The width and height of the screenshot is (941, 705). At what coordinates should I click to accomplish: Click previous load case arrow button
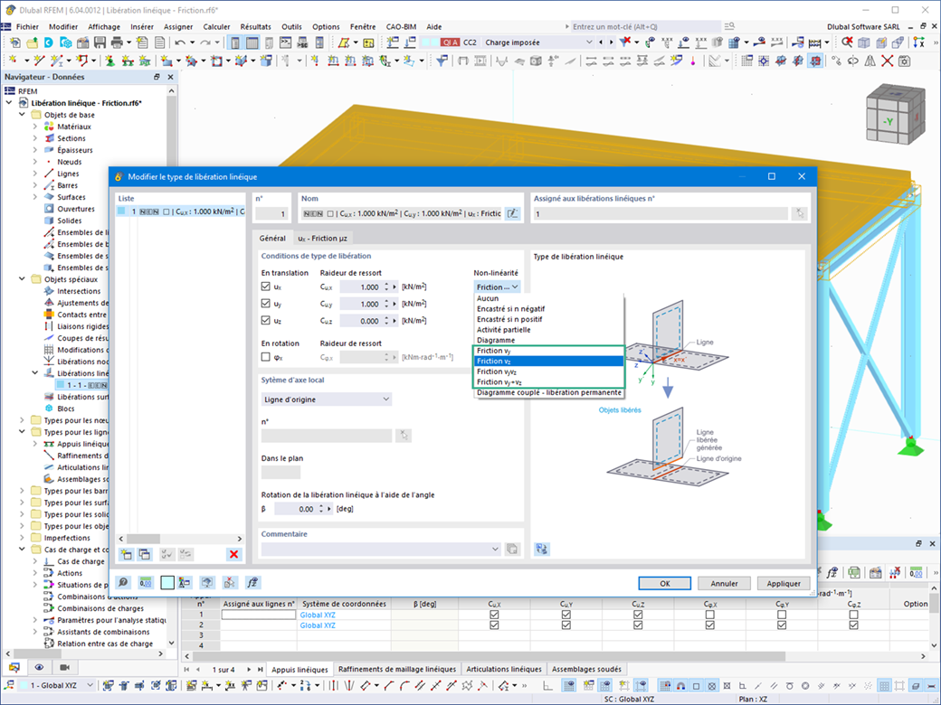tap(601, 42)
